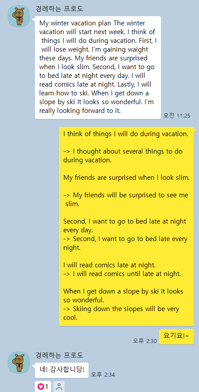Open profile avatar beside '네! 감사합니당!' reply
The width and height of the screenshot is (199, 392).
pyautogui.click(x=19, y=363)
